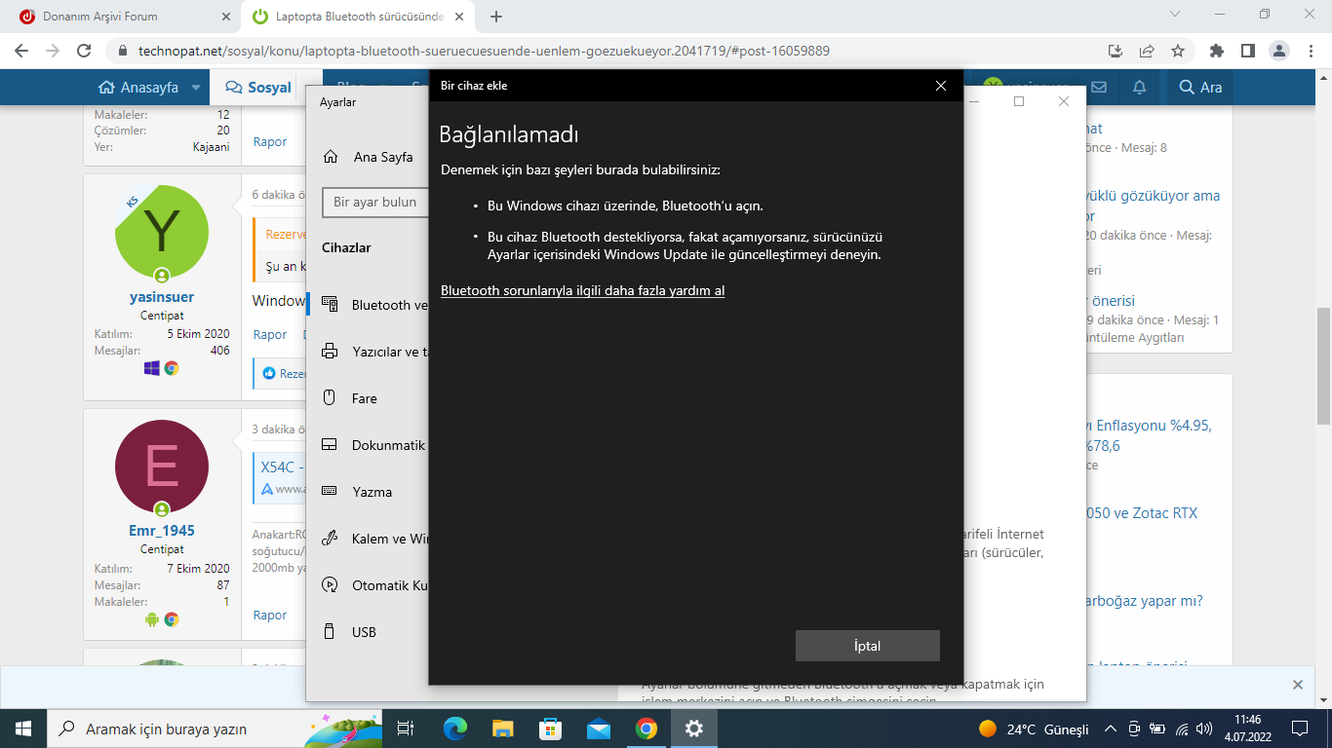Click Rapor link in the Kajaani user's post
Image resolution: width=1332 pixels, height=748 pixels.
[x=270, y=141]
